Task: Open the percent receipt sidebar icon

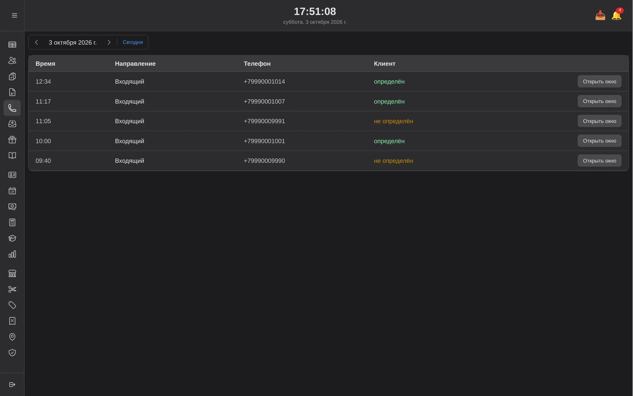Action: (12, 321)
